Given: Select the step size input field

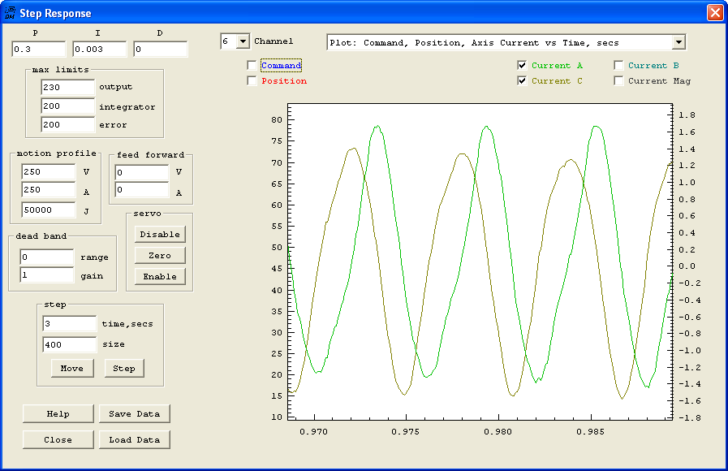Looking at the screenshot, I should click(x=68, y=344).
